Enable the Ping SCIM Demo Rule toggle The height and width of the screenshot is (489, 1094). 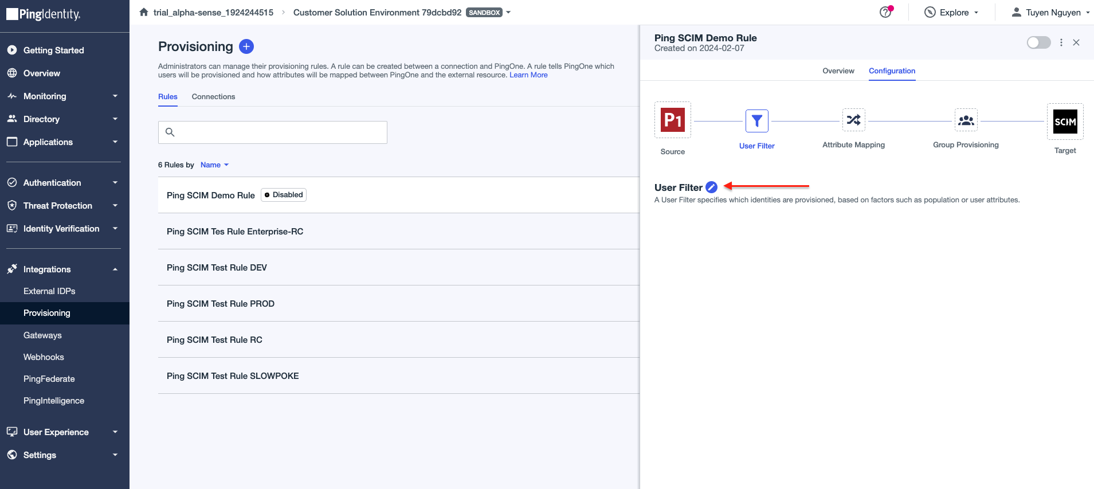click(x=1038, y=42)
